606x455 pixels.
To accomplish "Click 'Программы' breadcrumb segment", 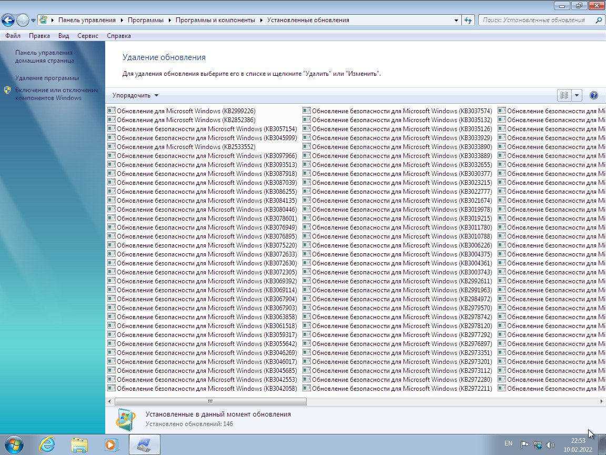I will (145, 20).
